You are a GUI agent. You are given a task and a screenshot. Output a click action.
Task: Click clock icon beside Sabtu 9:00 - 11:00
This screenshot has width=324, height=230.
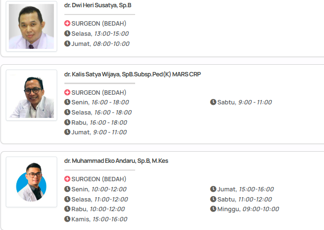coord(213,102)
